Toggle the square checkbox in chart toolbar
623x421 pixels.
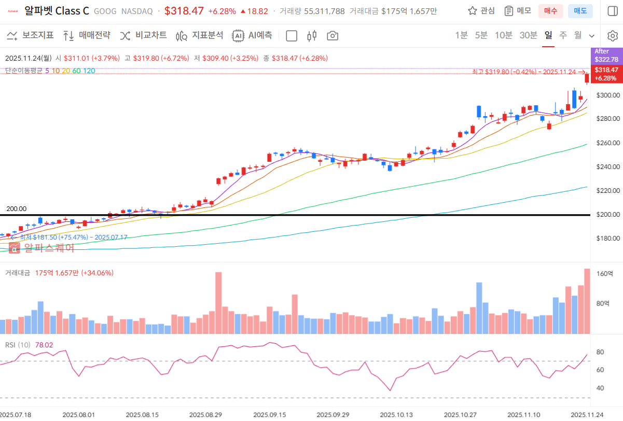292,36
